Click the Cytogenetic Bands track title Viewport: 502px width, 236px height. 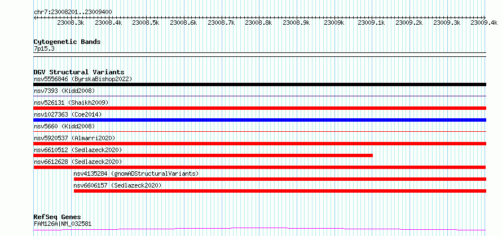tap(67, 42)
